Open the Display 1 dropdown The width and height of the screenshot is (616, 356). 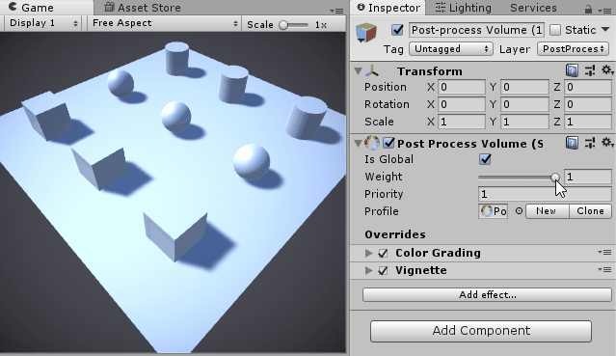click(x=42, y=23)
